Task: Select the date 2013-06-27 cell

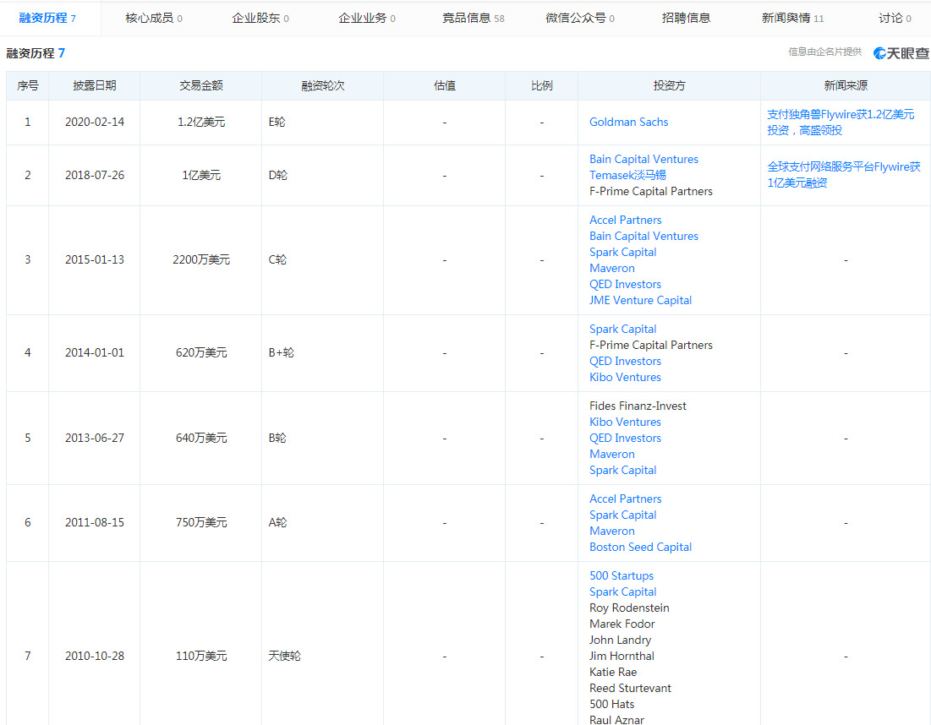Action: (95, 439)
